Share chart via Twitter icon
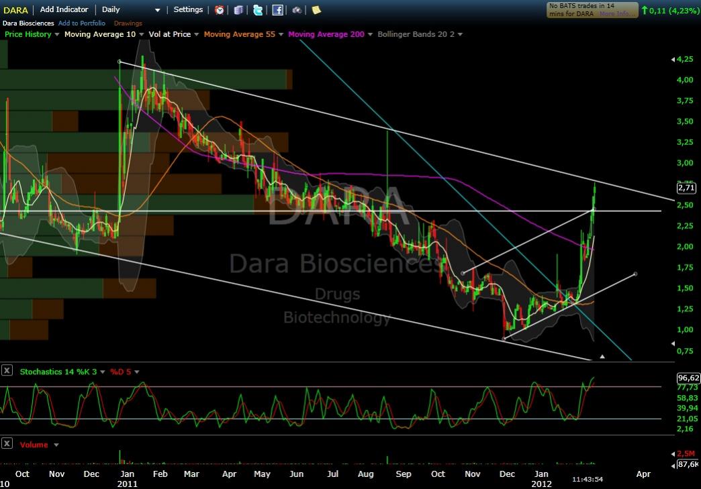701x489 pixels. coord(258,10)
